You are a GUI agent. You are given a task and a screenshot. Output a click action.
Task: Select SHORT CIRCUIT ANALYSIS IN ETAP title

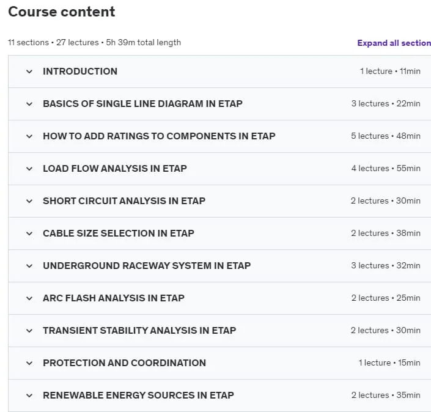point(124,201)
